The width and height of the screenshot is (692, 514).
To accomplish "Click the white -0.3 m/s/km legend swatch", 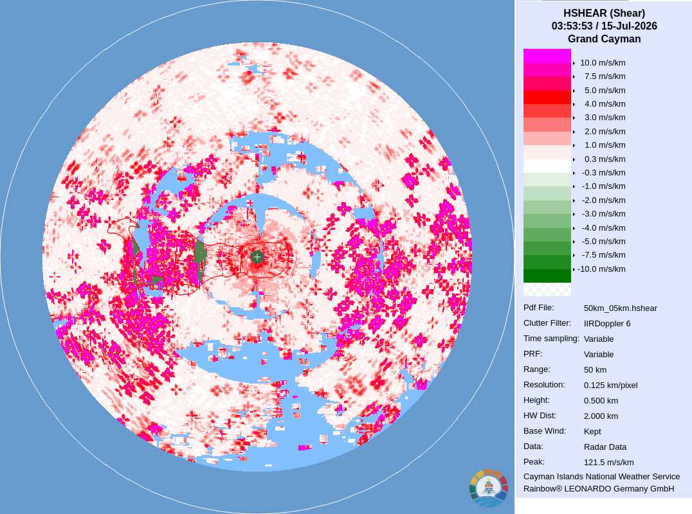I will (547, 166).
